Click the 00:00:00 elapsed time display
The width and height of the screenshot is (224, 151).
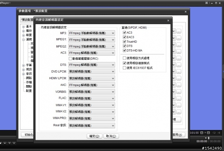coord(202,141)
